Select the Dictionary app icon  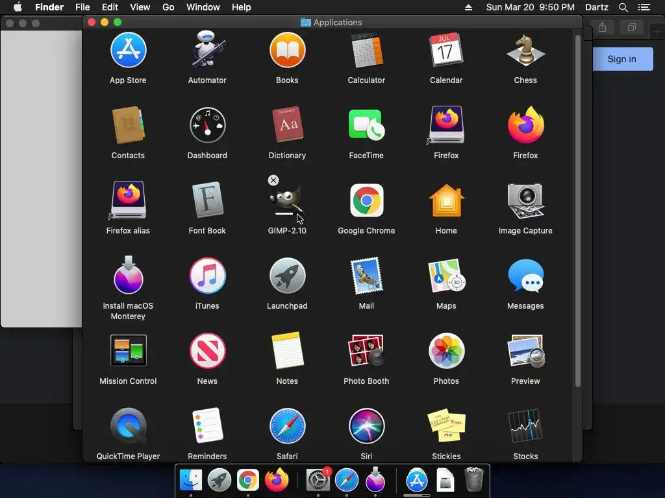pos(287,124)
